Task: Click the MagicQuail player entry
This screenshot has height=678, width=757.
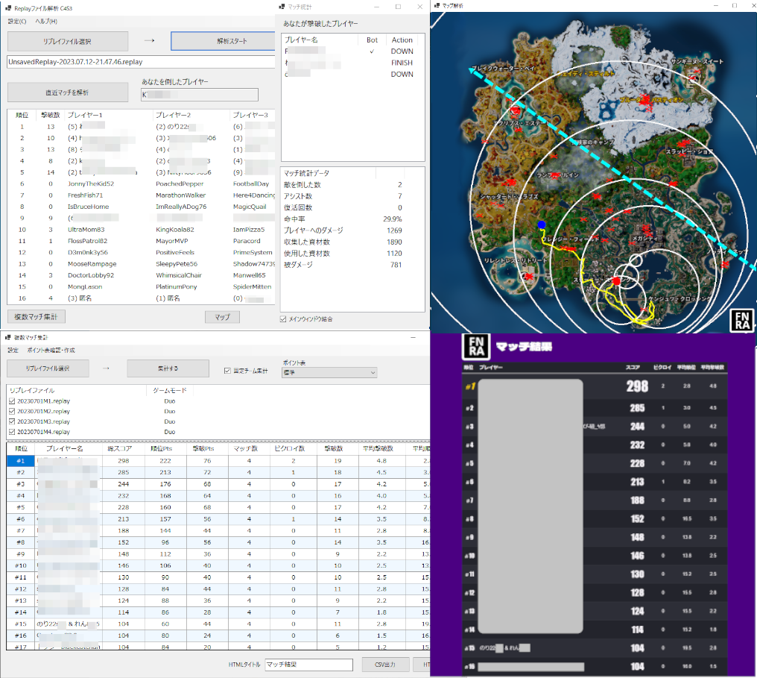Action: [x=250, y=207]
